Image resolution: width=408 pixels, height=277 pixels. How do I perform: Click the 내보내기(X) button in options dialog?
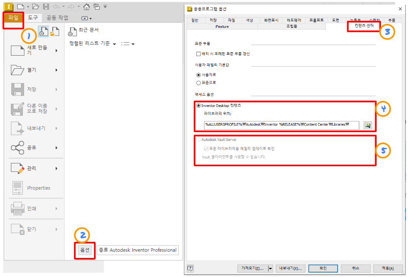point(291,268)
